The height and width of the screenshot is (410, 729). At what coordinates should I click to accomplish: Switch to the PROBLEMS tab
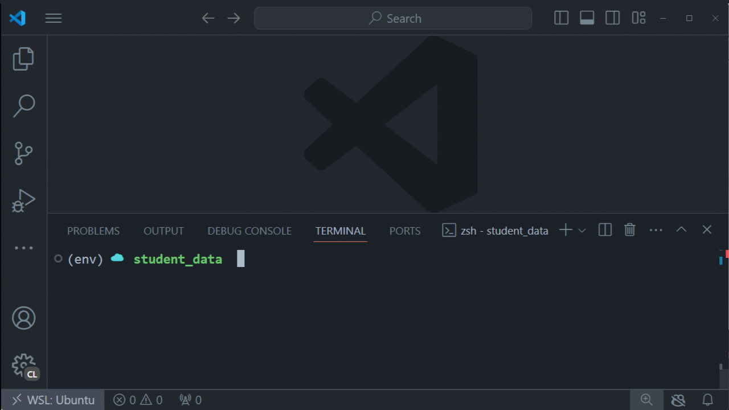(93, 230)
